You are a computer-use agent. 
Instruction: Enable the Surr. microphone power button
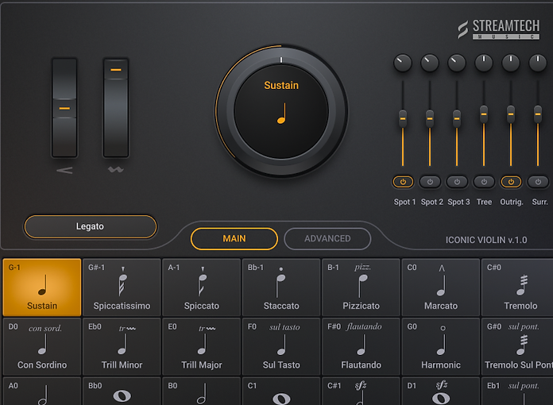[x=538, y=182]
